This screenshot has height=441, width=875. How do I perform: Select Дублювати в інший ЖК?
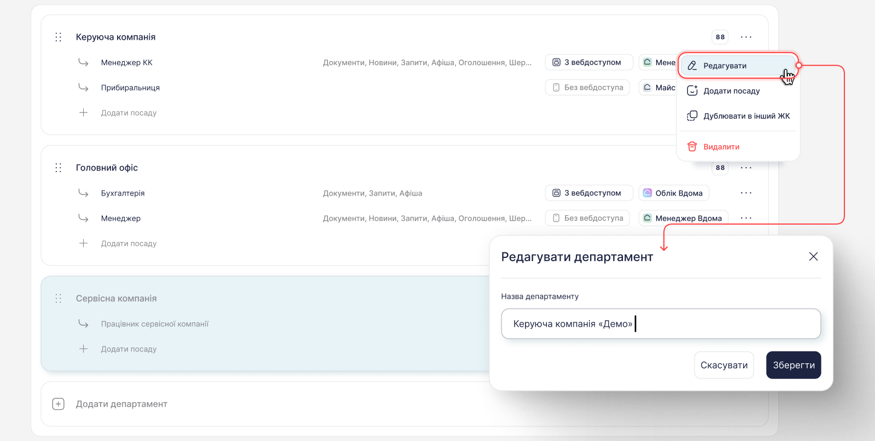coord(738,116)
